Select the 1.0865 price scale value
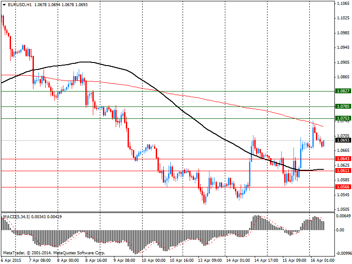 (x=344, y=77)
